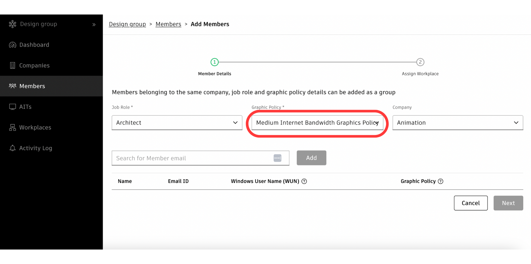Open the Graphic Policy dropdown
The image size is (531, 264).
coord(317,123)
